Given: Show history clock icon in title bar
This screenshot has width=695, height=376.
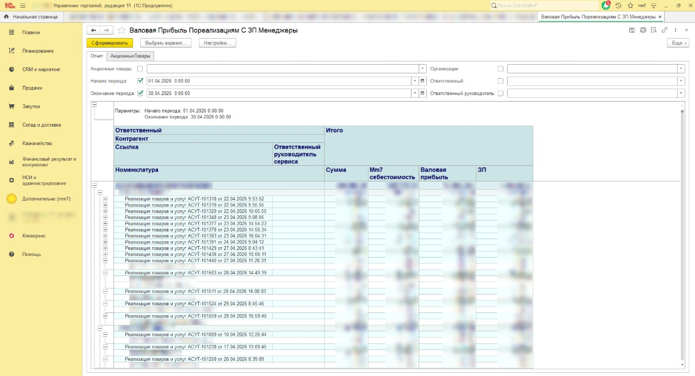Looking at the screenshot, I should (618, 5).
